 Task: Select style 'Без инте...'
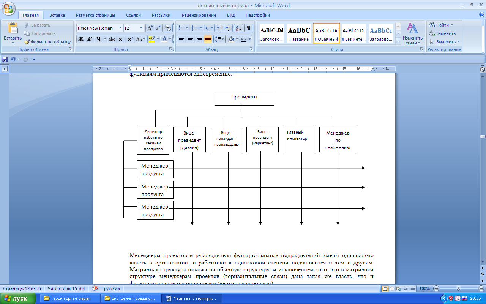pyautogui.click(x=353, y=33)
